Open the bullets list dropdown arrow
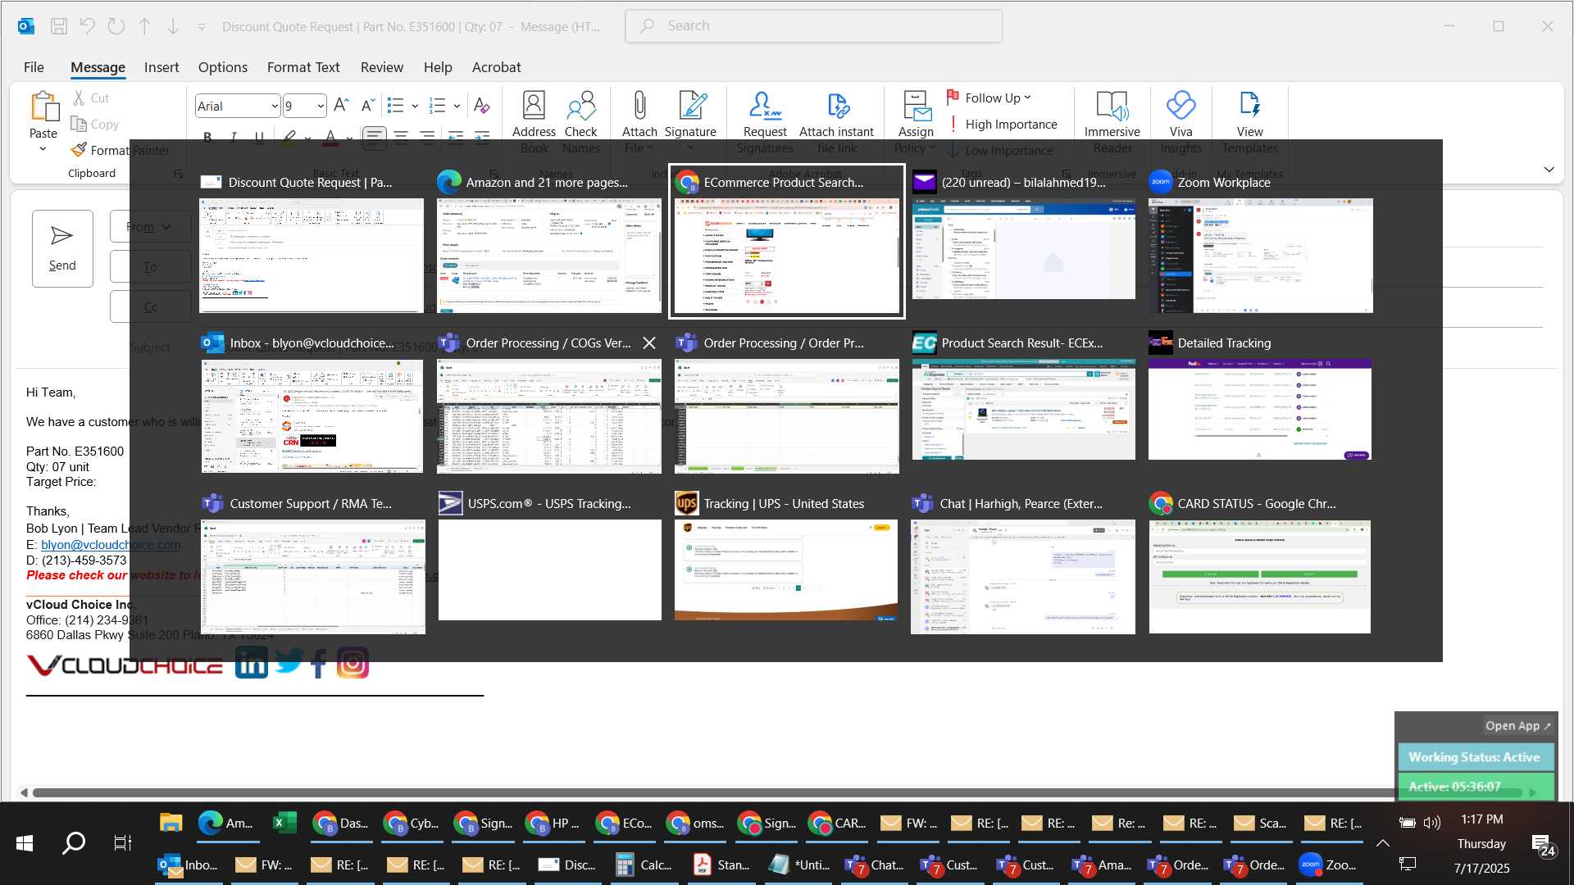The width and height of the screenshot is (1574, 885). point(415,106)
